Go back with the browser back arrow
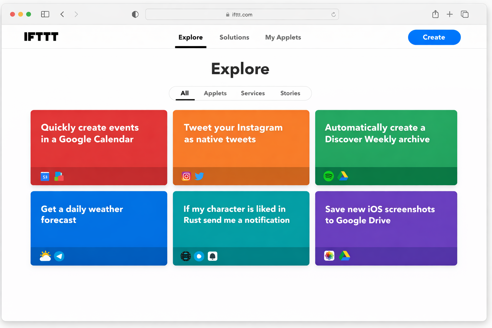Viewport: 492px width, 328px height. pyautogui.click(x=62, y=14)
